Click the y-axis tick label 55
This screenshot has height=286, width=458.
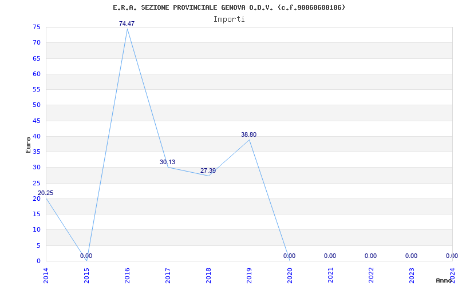pyautogui.click(x=37, y=89)
